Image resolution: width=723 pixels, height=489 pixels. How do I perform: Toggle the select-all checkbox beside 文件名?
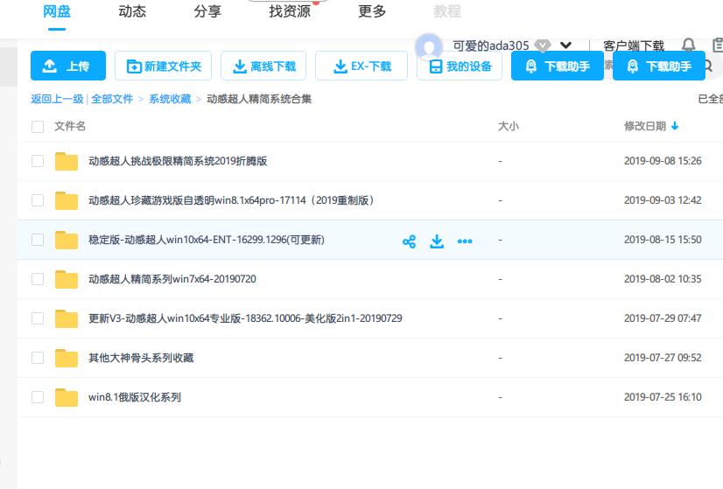click(38, 127)
